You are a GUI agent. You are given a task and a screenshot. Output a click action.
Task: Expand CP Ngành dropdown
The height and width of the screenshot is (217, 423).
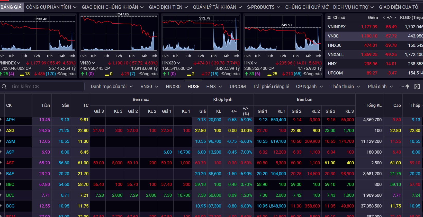click(309, 87)
